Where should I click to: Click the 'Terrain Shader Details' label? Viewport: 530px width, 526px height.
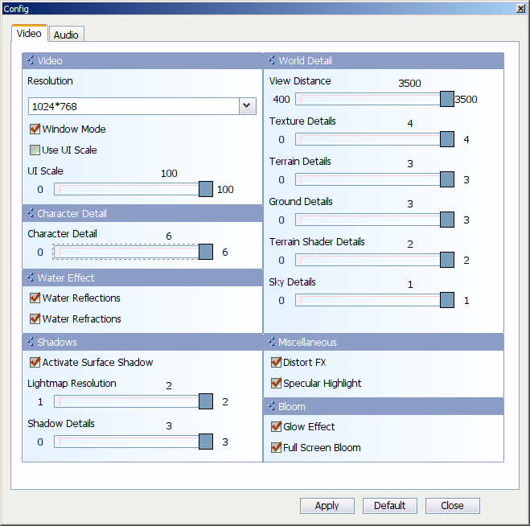(x=317, y=242)
